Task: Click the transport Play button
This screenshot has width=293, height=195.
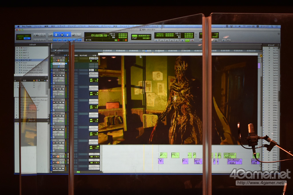Action: pos(187,41)
